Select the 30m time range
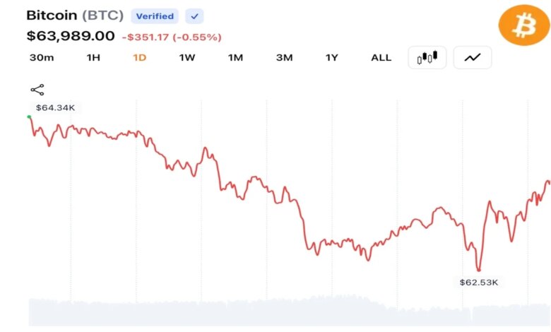Viewport: 551px width, 332px height. (x=42, y=58)
